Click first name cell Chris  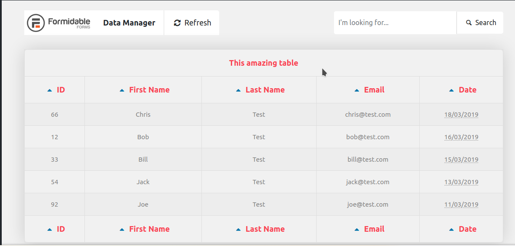point(143,115)
